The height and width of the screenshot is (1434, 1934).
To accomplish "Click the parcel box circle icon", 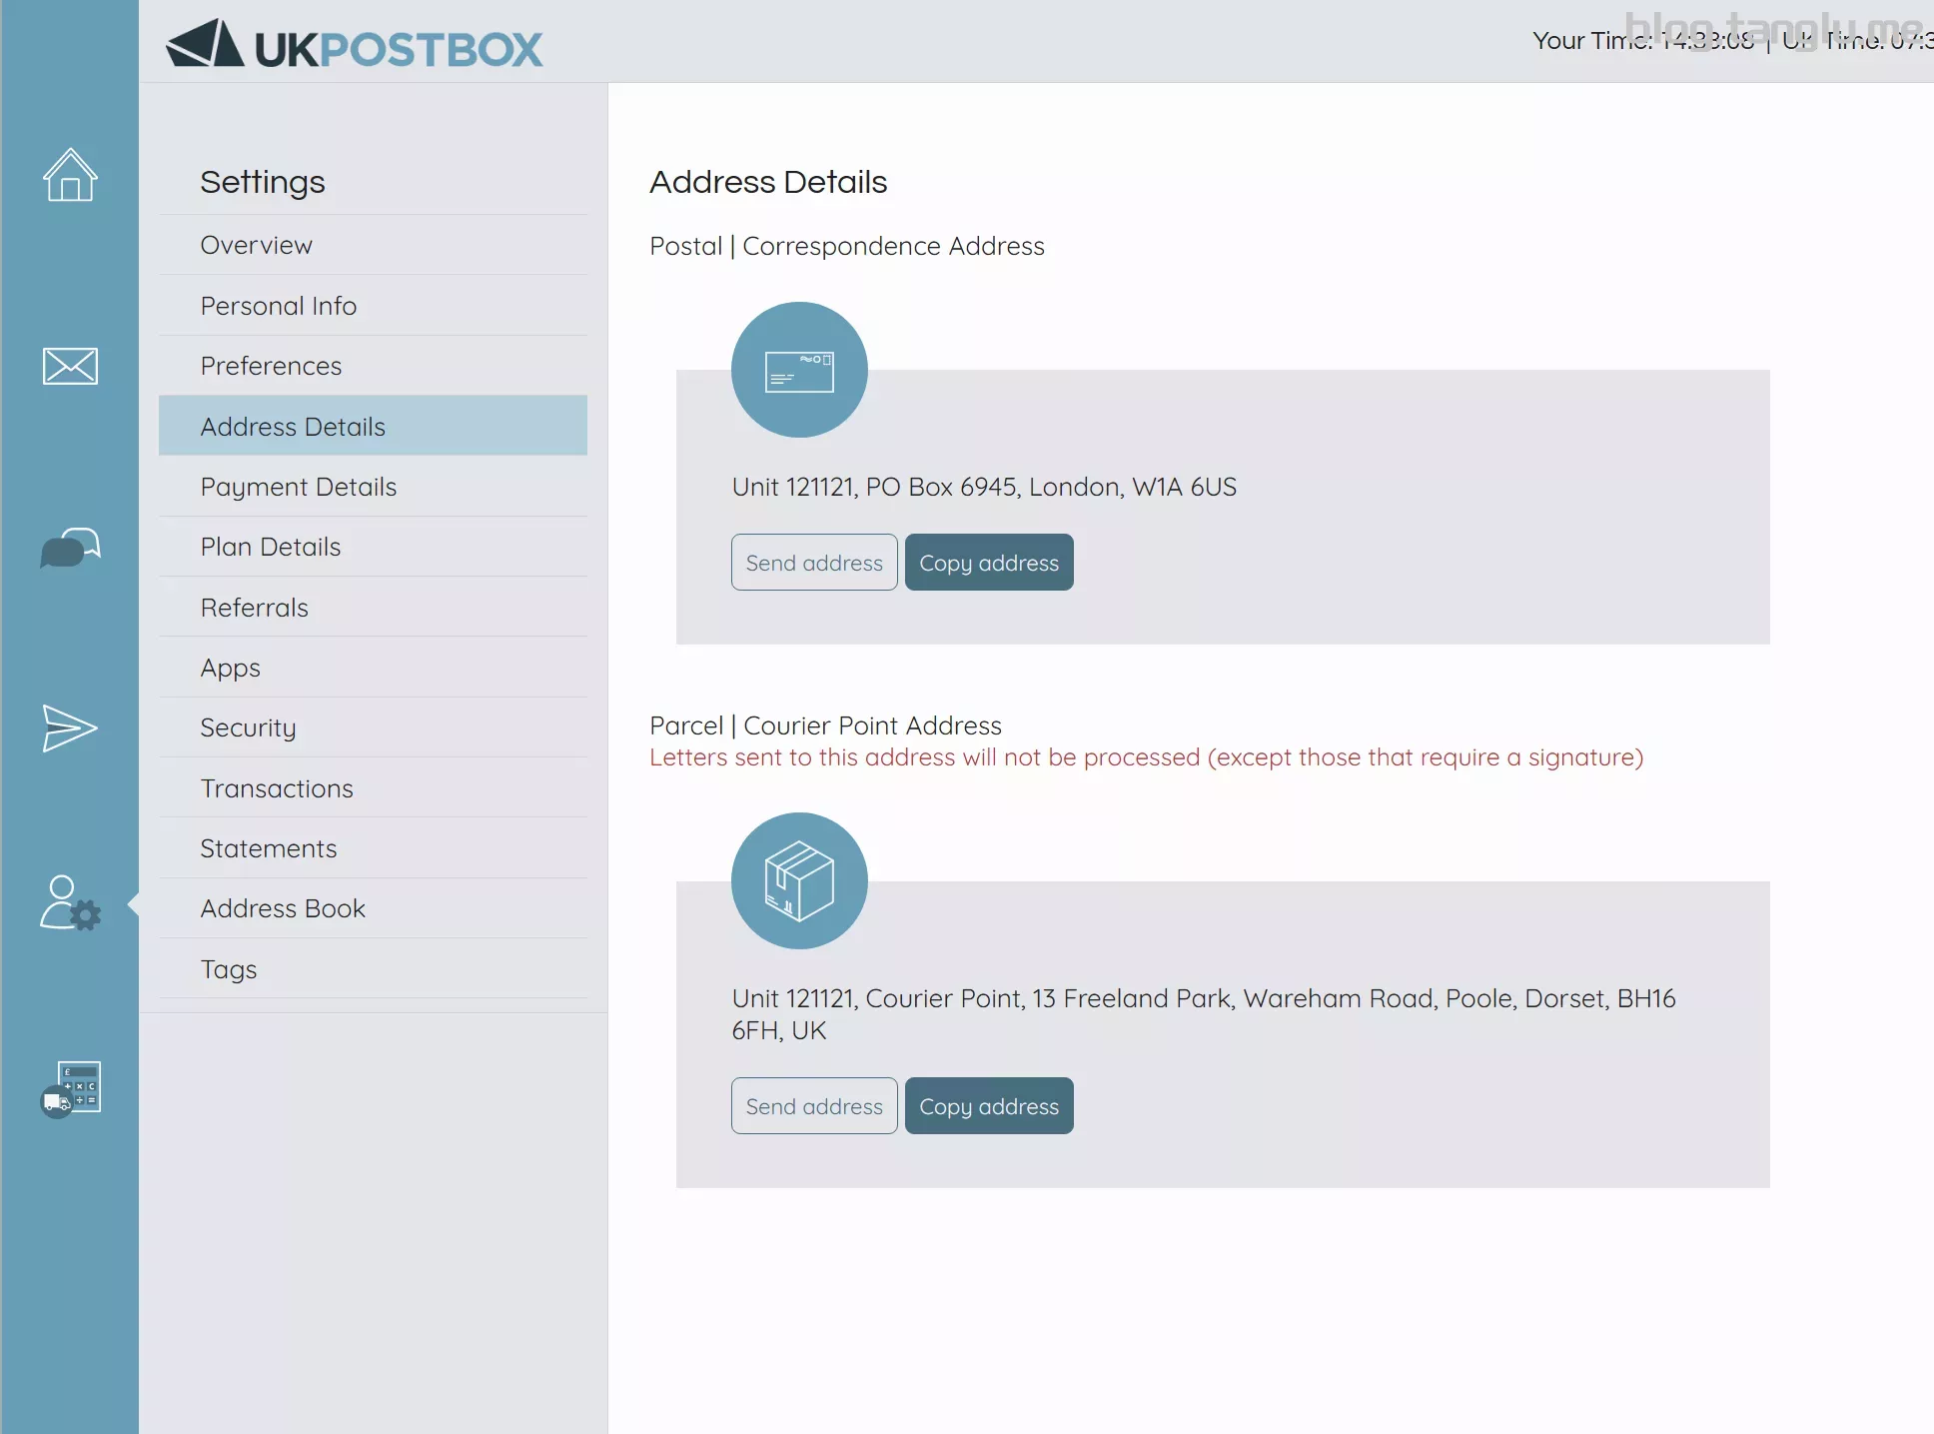I will (799, 880).
